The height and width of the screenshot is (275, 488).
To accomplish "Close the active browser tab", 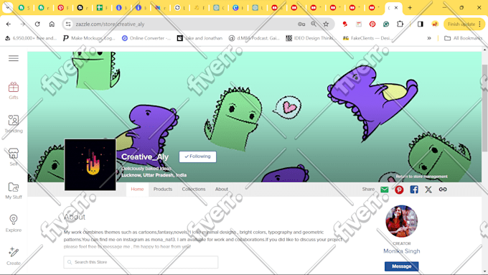I will click(396, 8).
